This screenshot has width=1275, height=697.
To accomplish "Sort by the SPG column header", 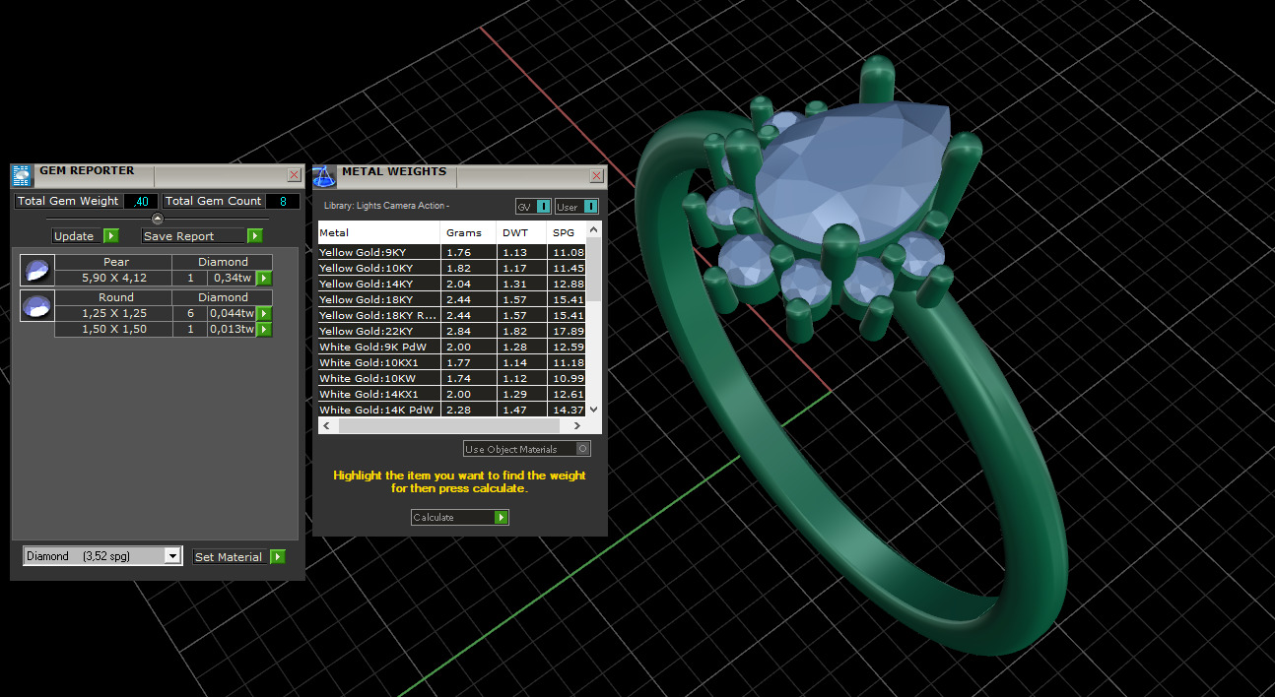I will click(x=567, y=233).
